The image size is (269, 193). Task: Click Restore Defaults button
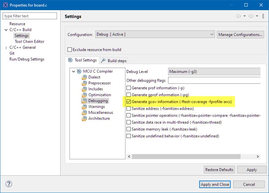219,170
